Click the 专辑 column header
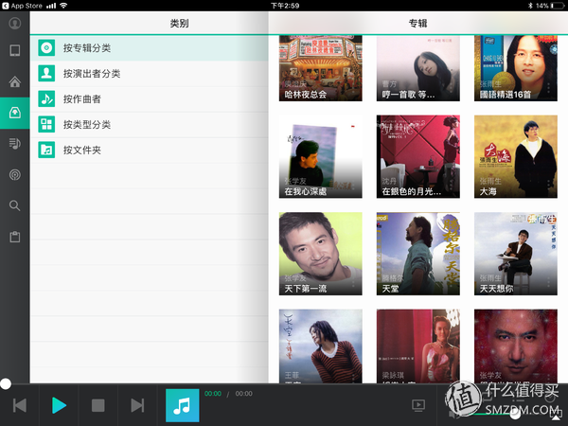Viewport: 568px width, 426px height. click(417, 24)
